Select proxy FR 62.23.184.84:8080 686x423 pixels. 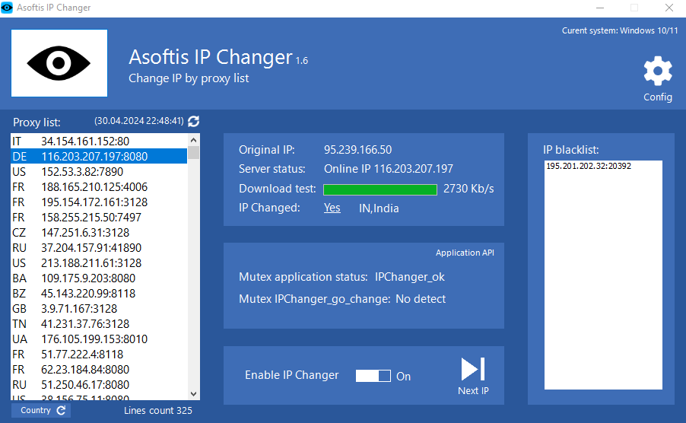[x=99, y=370]
